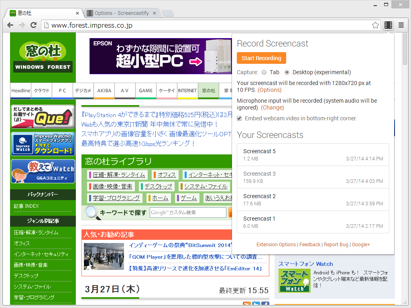Bookmark this page with the star icon

pyautogui.click(x=375, y=25)
